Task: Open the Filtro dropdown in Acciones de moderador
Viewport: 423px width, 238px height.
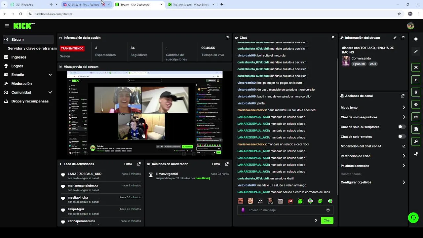Action: point(216,164)
